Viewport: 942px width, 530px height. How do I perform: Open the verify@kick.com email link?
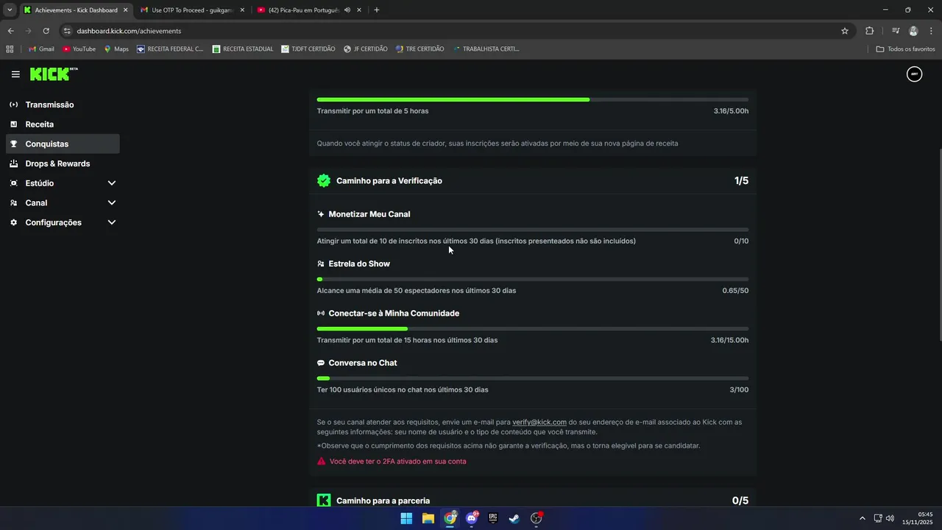coord(539,422)
